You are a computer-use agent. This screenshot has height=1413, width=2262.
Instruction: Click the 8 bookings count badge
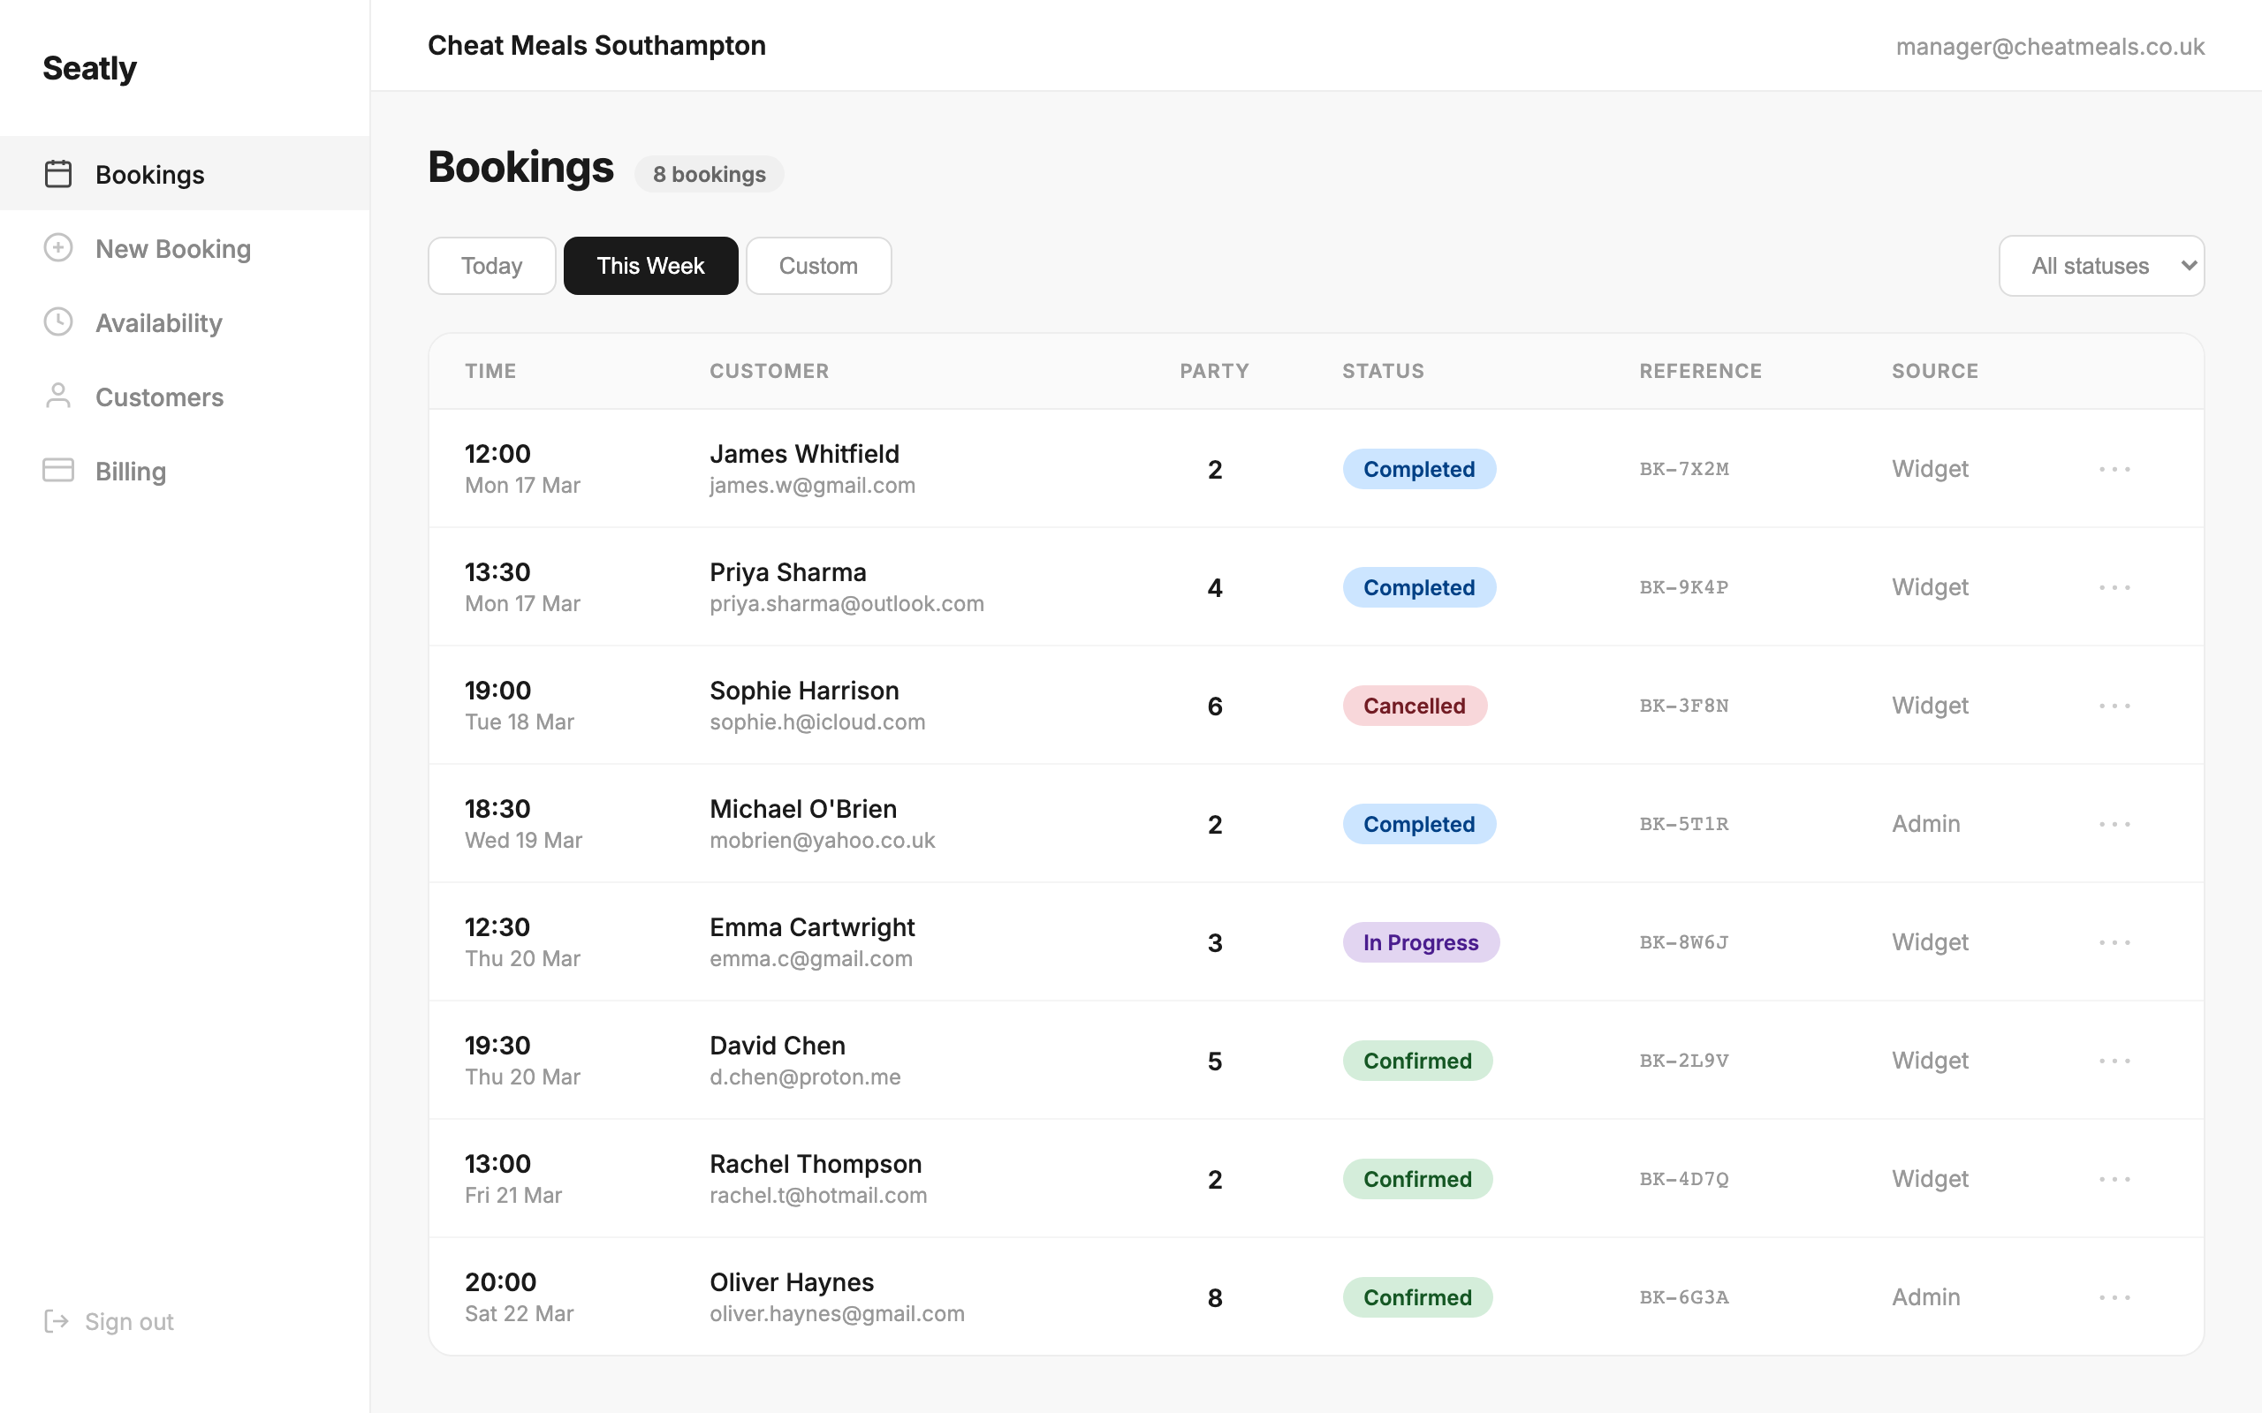coord(709,174)
